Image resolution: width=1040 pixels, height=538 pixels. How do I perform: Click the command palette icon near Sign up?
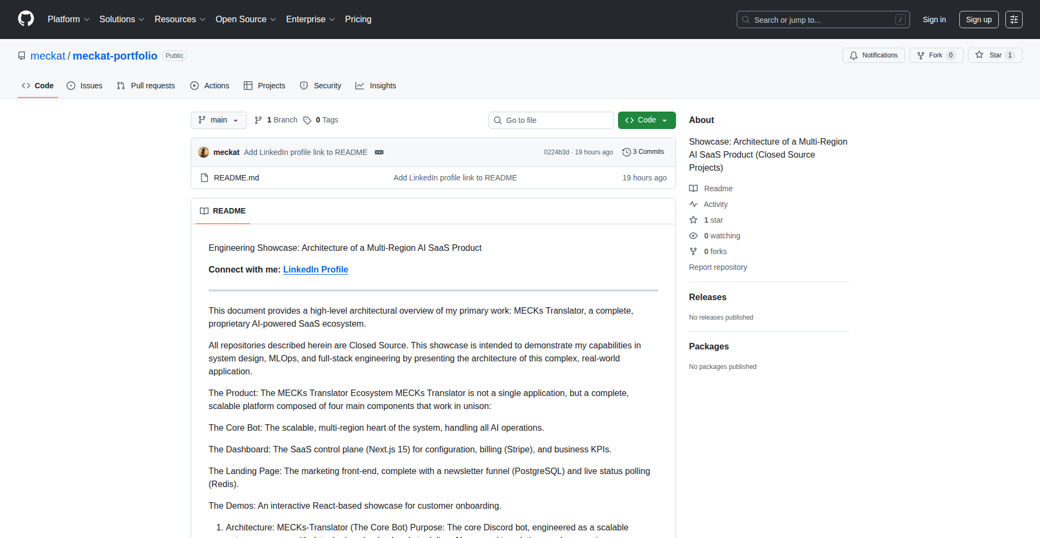pyautogui.click(x=1013, y=20)
